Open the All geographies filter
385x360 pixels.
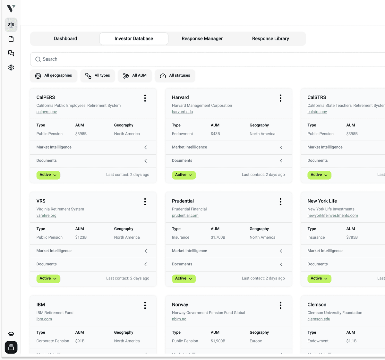point(54,76)
